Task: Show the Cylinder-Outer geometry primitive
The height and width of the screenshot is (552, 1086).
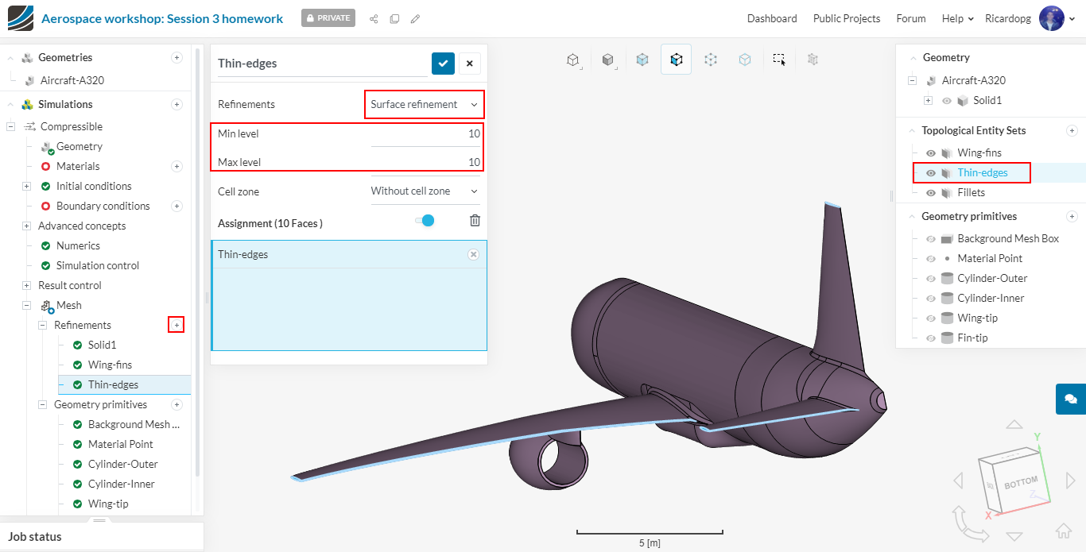Action: click(x=931, y=279)
